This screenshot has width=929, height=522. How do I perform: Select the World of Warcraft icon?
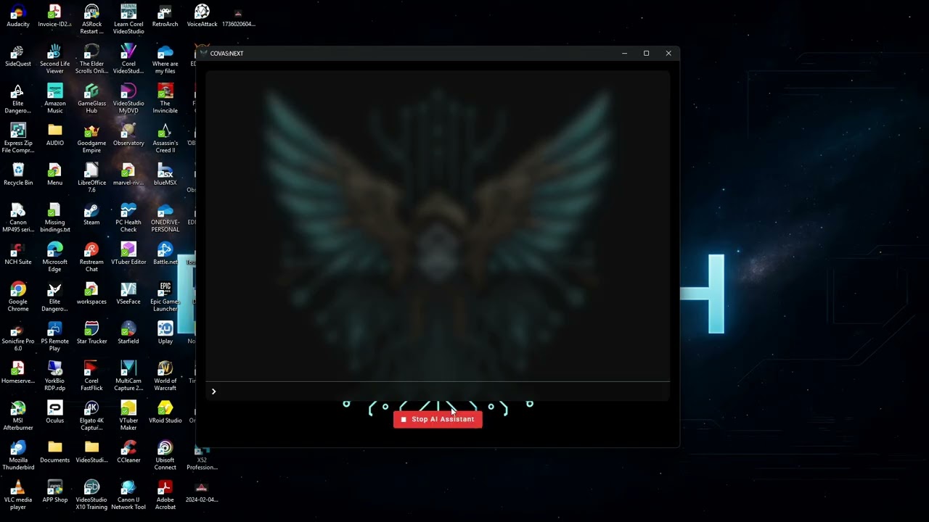(165, 376)
